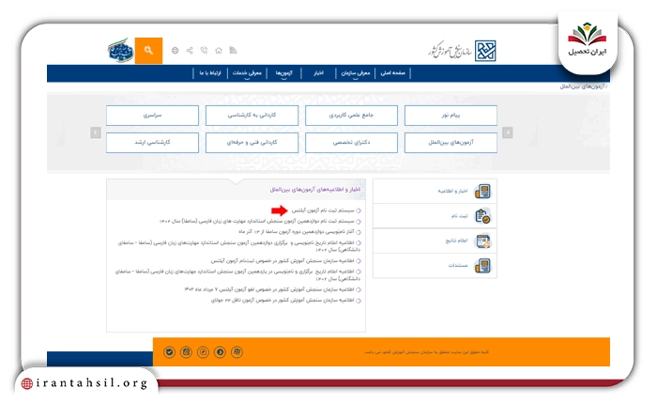Select the سراسری exam box

point(152,116)
